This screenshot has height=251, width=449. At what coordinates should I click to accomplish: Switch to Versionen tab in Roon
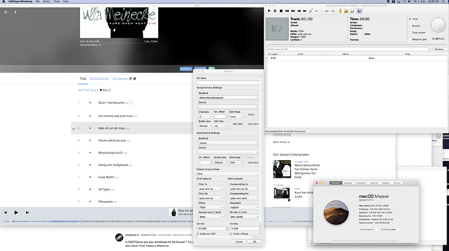pos(120,79)
